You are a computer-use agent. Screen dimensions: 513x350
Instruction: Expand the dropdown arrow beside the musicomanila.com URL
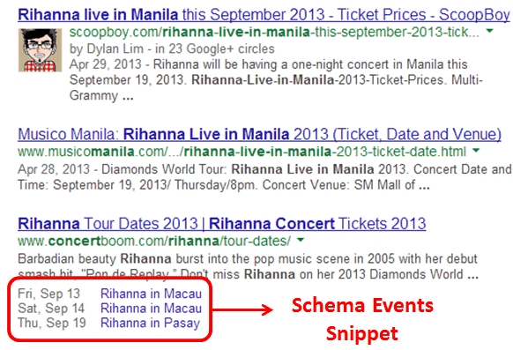(x=476, y=151)
